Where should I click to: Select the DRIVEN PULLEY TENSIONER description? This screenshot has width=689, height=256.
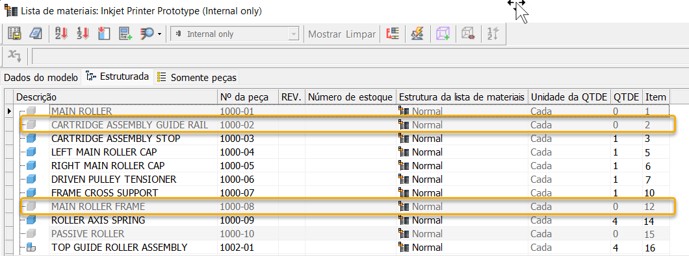pos(114,180)
